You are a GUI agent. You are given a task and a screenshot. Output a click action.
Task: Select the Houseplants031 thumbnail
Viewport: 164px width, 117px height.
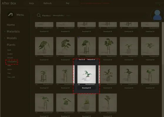pyautogui.click(x=44, y=103)
